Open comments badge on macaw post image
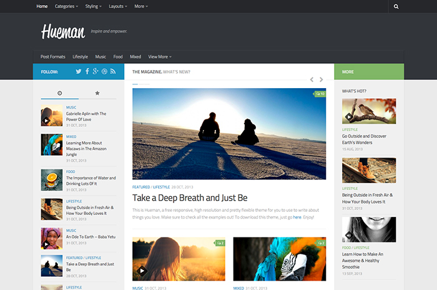Viewport: 437px width, 290px height. click(321, 243)
